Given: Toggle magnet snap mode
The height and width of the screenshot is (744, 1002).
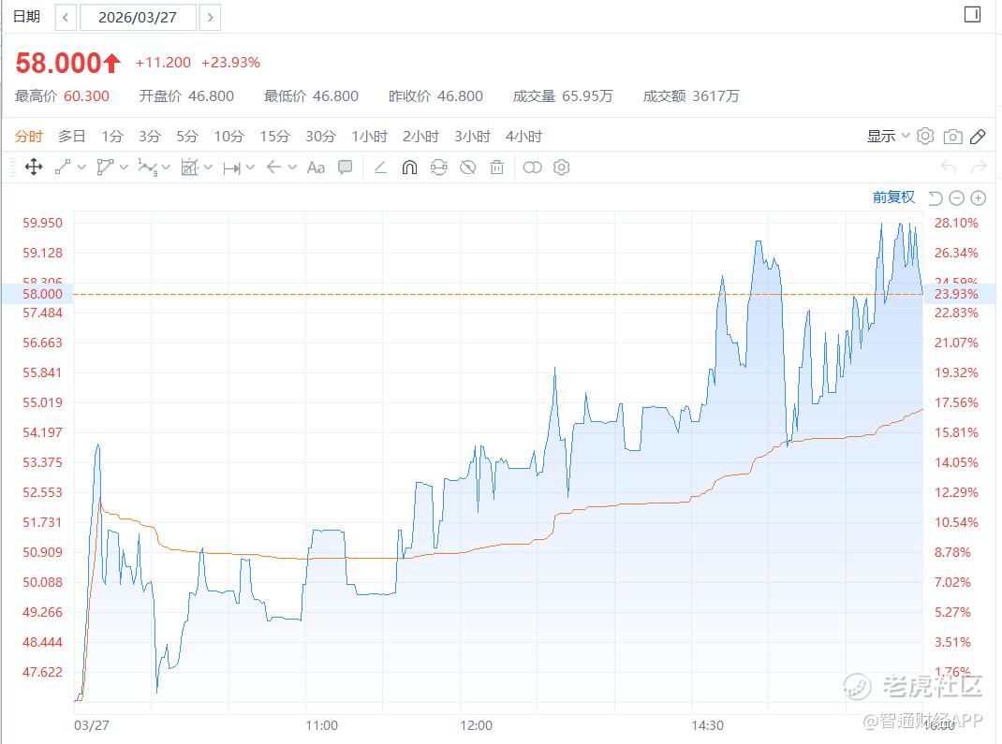Looking at the screenshot, I should point(409,168).
